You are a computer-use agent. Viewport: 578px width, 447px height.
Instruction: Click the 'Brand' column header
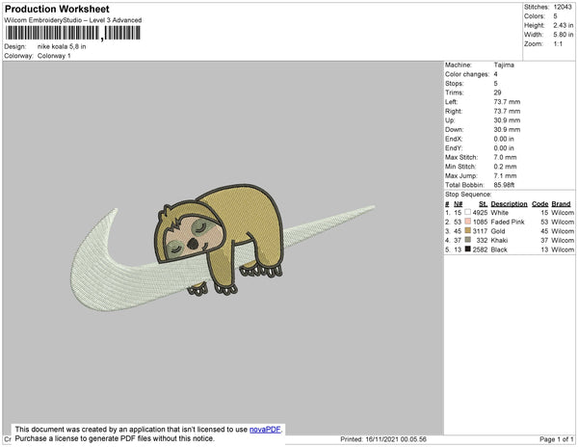[x=561, y=204]
